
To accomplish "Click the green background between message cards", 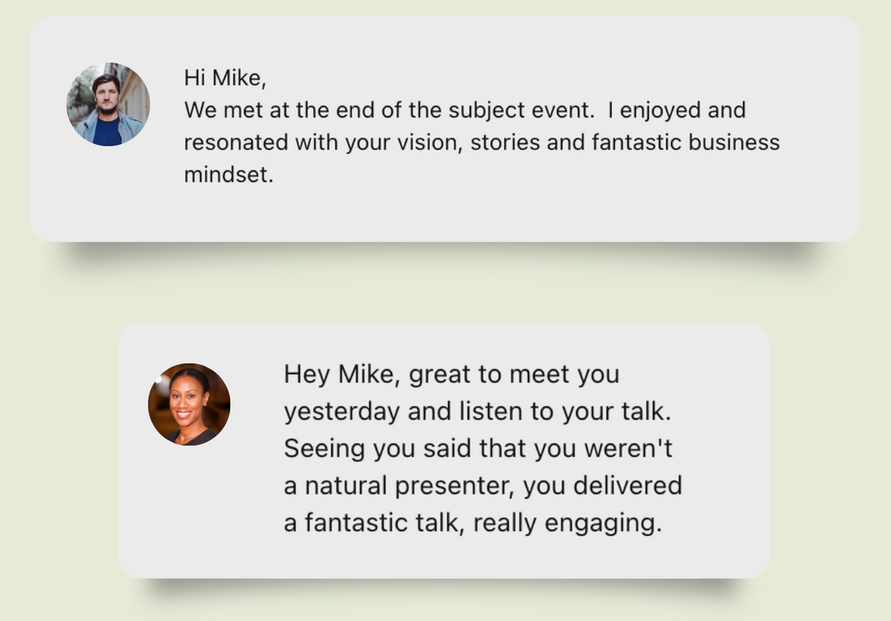I will (x=445, y=284).
